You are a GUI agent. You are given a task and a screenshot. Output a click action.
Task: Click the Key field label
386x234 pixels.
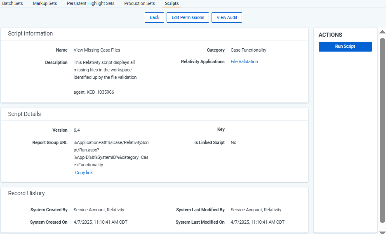[221, 129]
